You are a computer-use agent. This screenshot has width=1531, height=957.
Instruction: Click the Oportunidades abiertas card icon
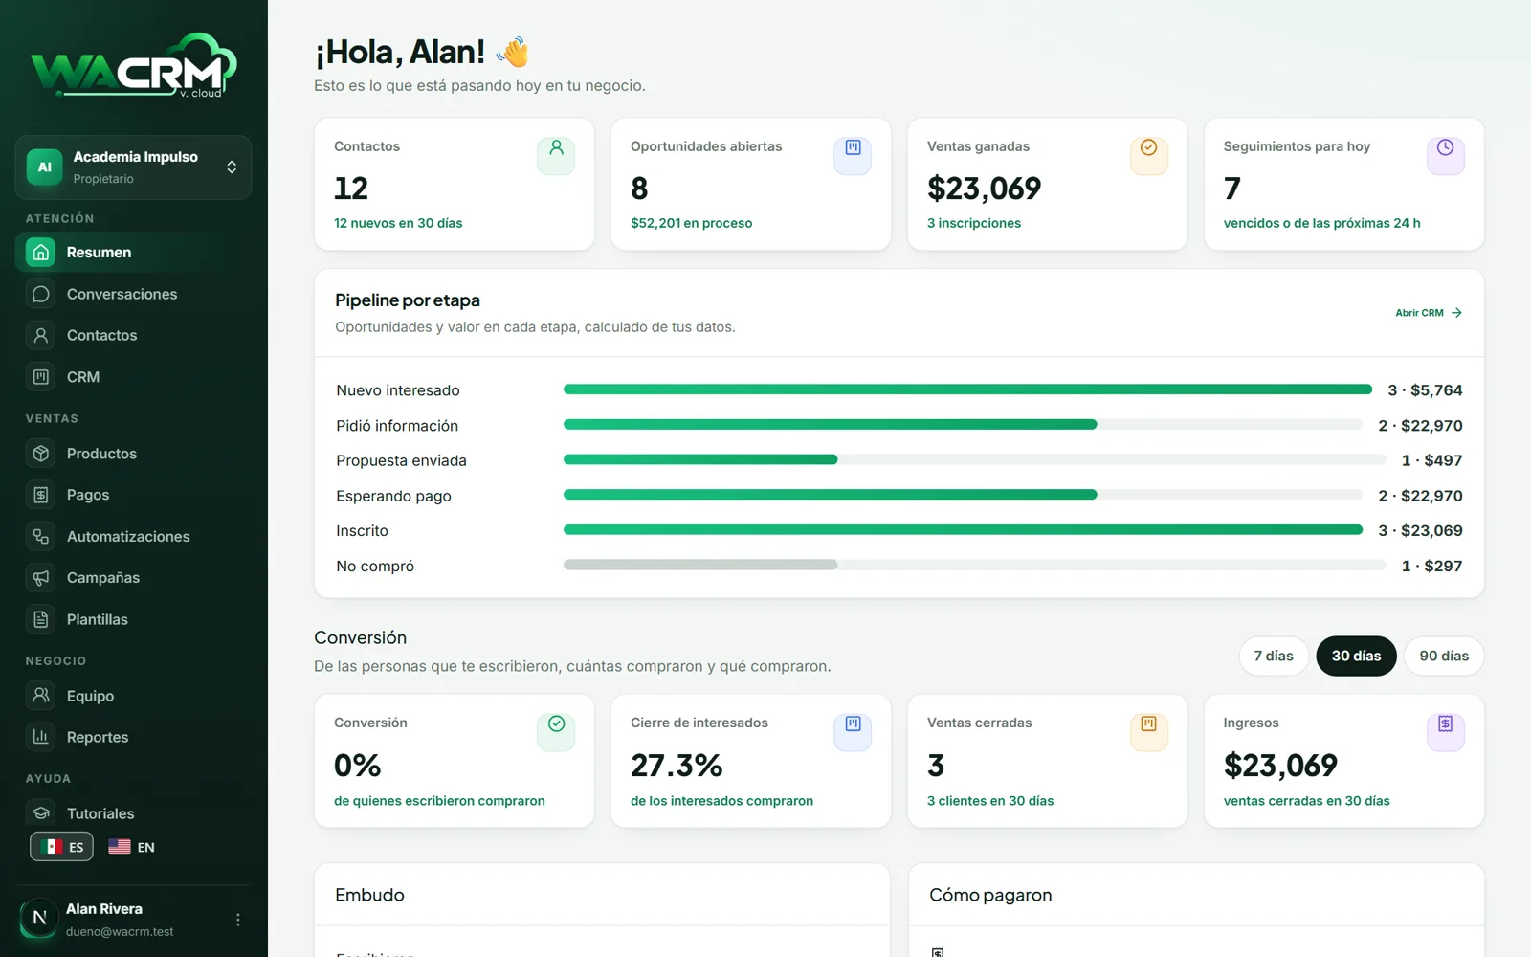point(853,156)
